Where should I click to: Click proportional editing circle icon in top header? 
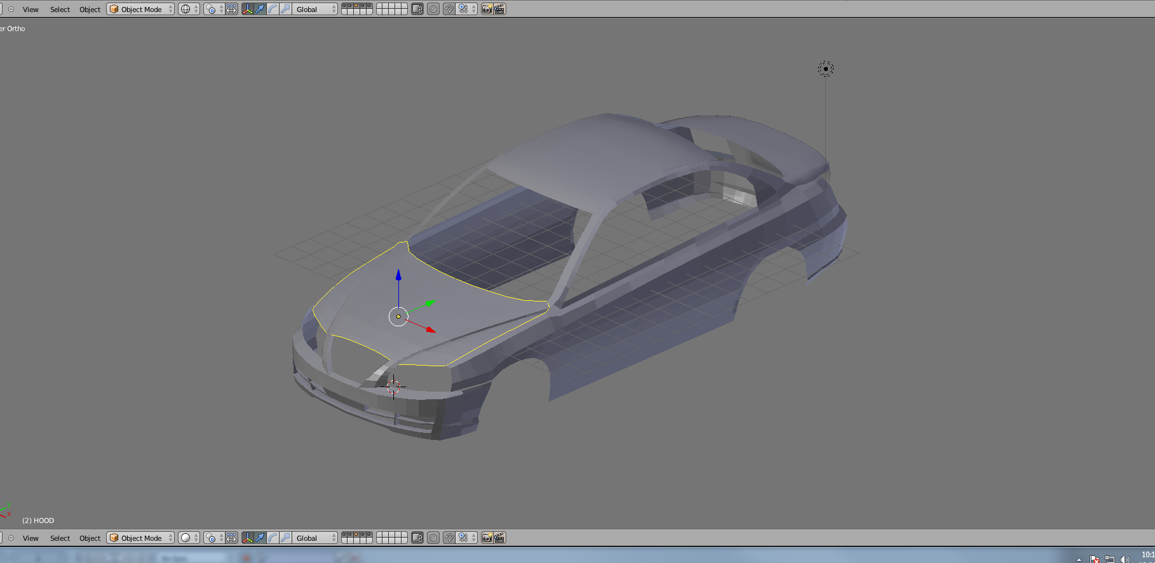(433, 9)
